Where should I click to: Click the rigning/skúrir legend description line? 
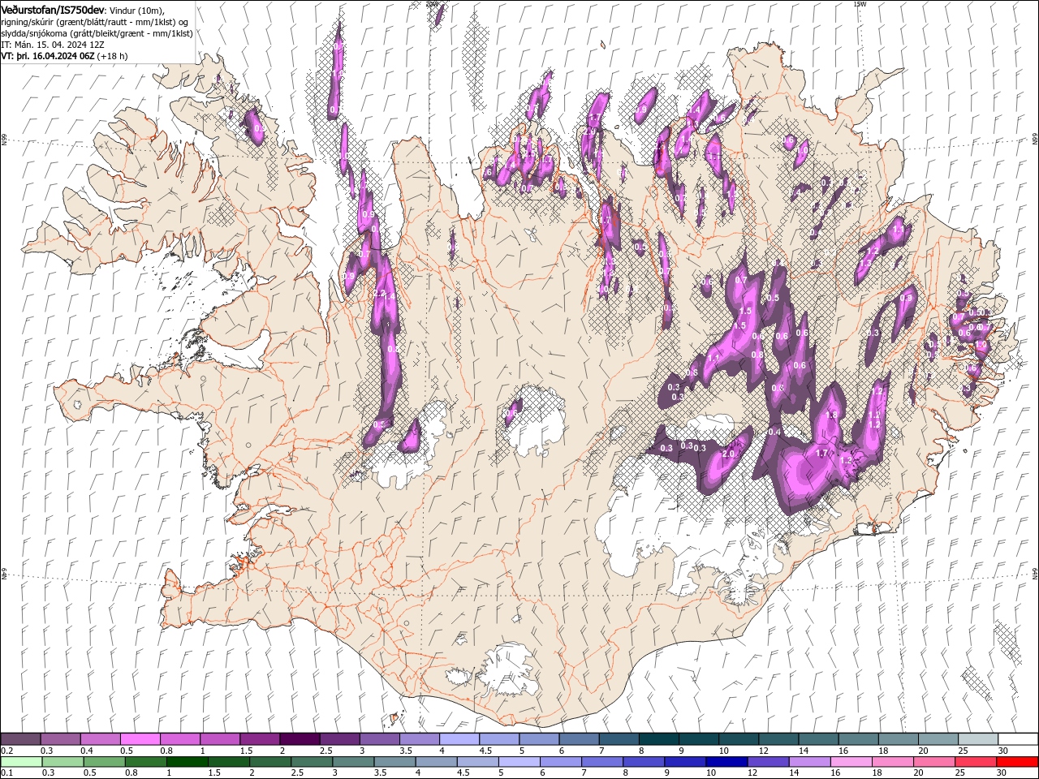click(95, 21)
